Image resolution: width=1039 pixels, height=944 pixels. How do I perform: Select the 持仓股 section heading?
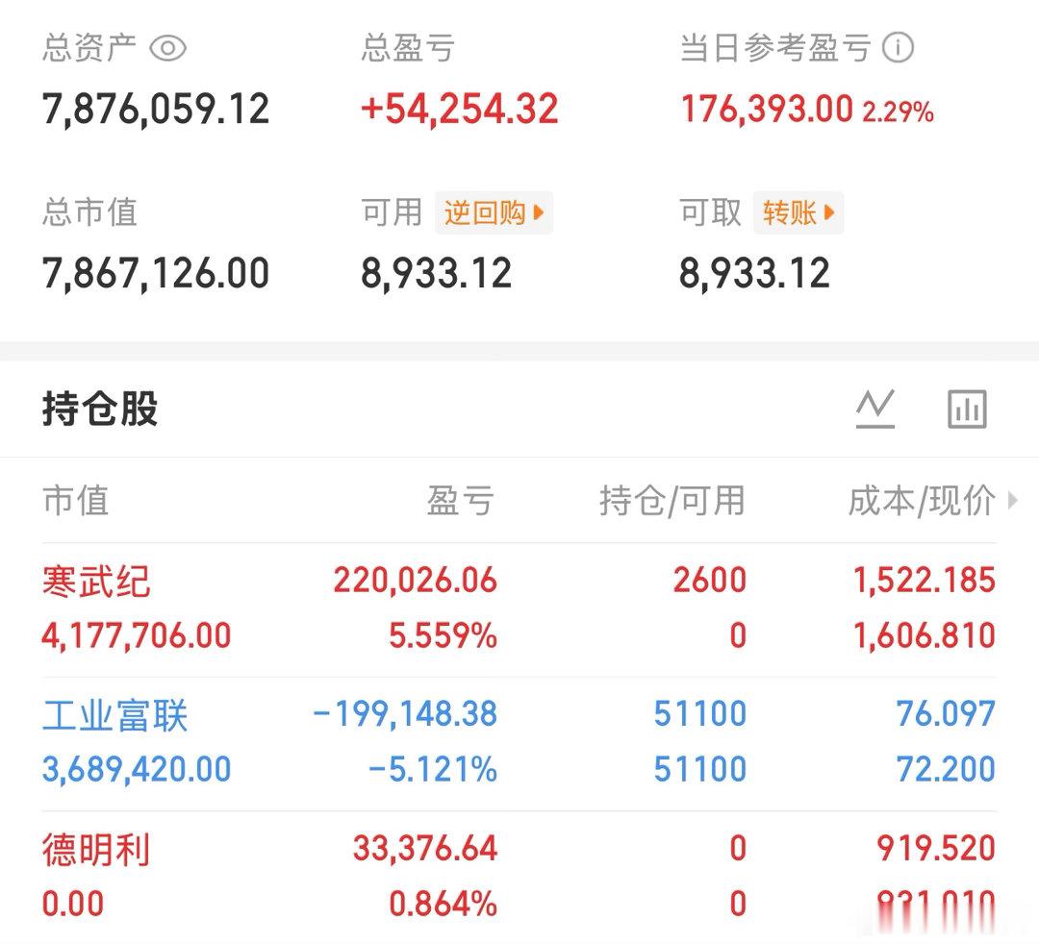(100, 409)
